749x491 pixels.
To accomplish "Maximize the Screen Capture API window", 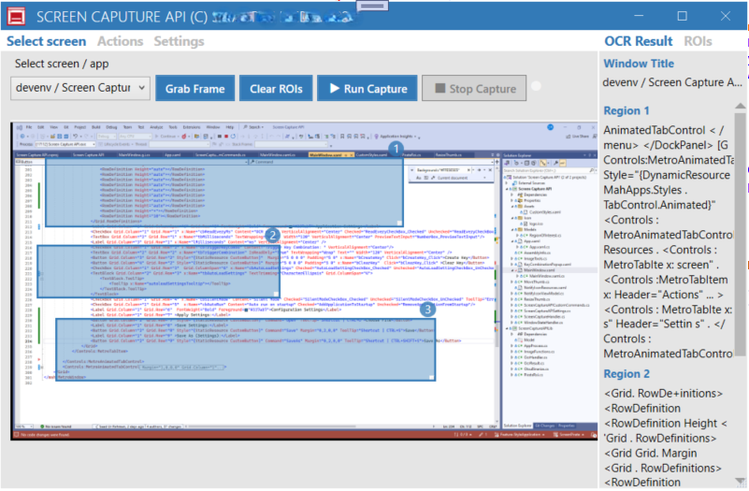I will click(682, 16).
